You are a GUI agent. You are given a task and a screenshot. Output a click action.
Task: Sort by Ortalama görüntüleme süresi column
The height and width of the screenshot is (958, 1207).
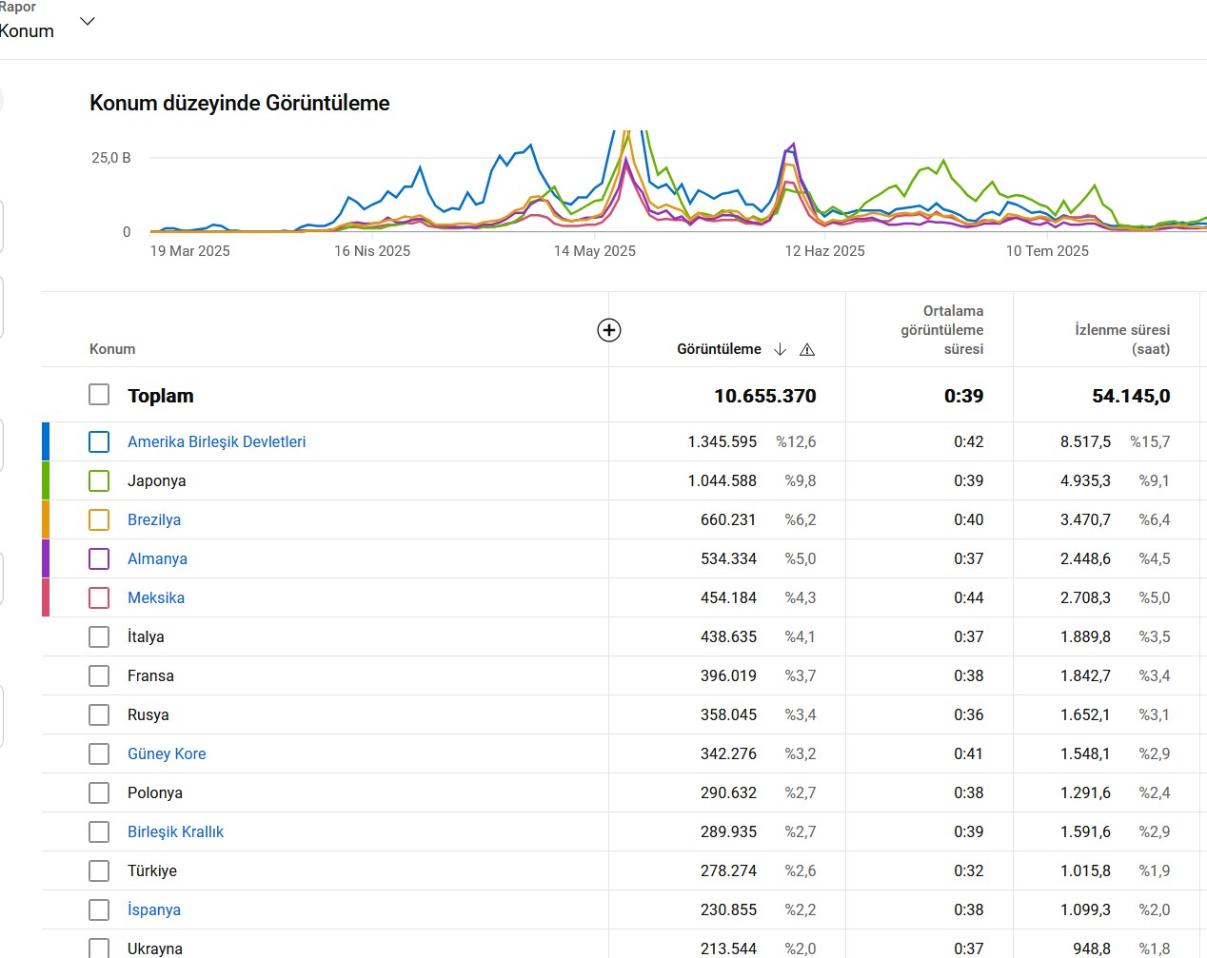coord(942,330)
